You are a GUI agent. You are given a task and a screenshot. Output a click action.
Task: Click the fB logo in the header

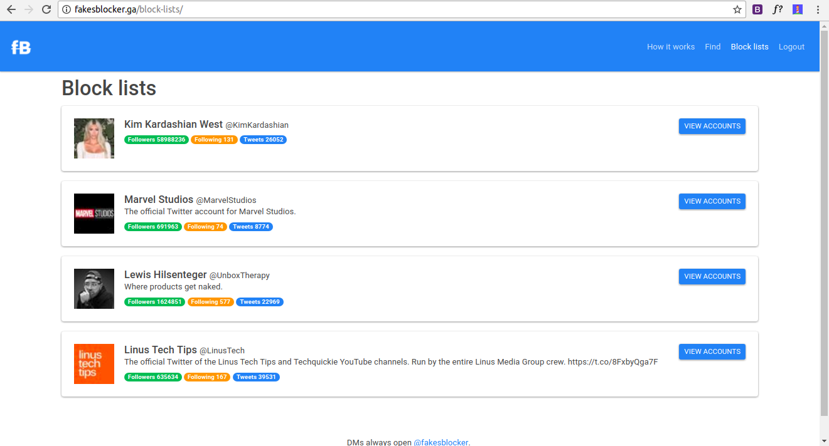[x=21, y=47]
